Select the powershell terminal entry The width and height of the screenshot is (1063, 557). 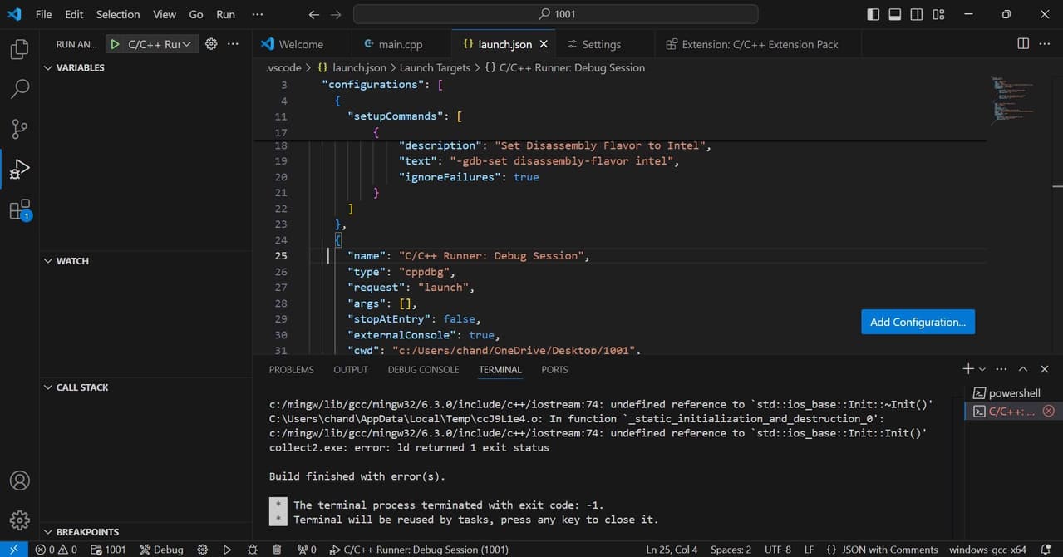(1013, 392)
